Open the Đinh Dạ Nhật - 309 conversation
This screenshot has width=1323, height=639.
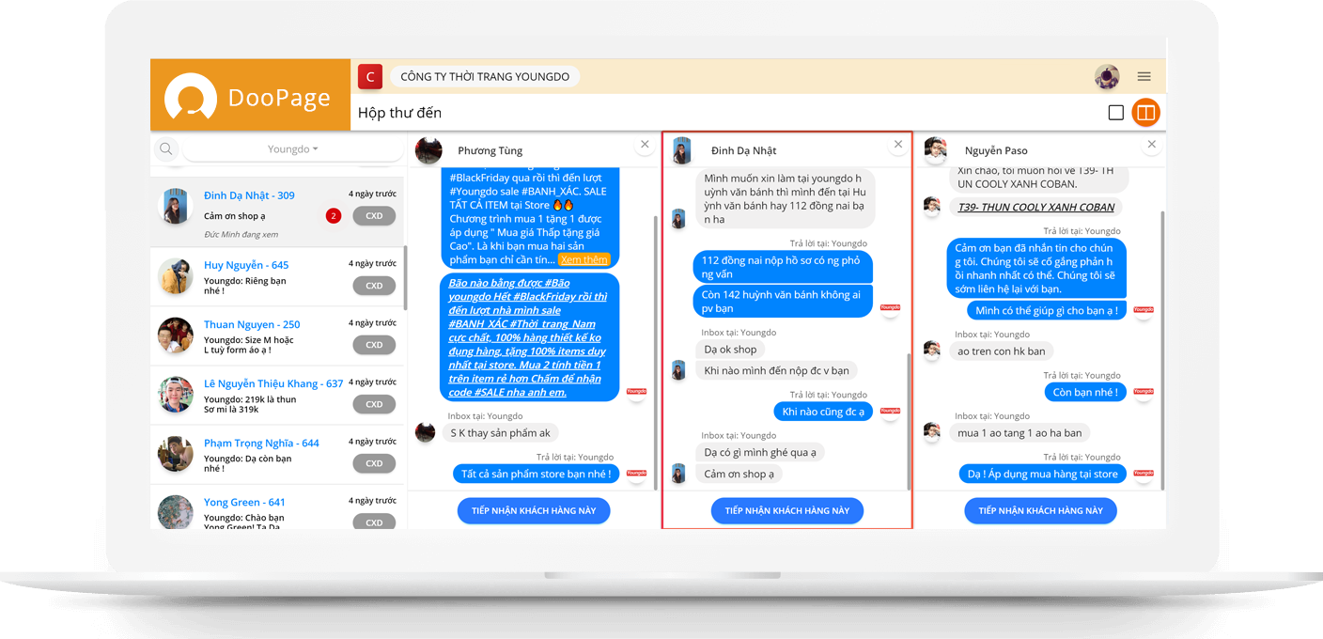click(277, 211)
